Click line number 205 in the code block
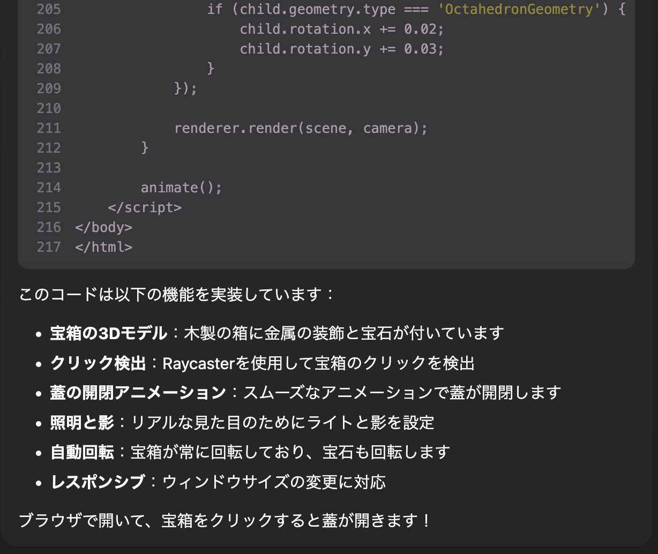658x554 pixels. (x=49, y=9)
